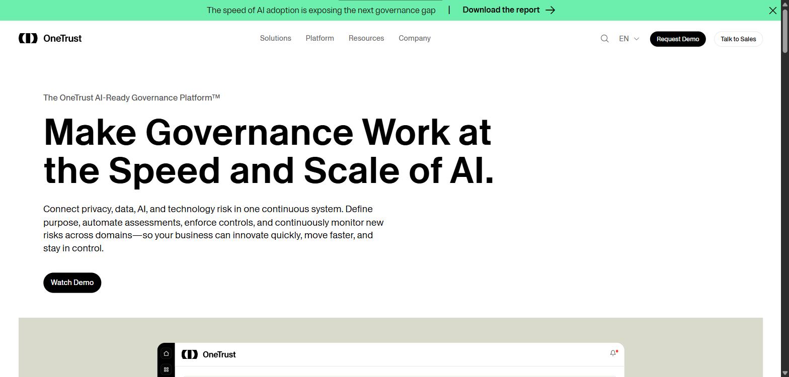This screenshot has height=377, width=789.
Task: Click the home icon in demo sidebar
Action: coord(166,353)
